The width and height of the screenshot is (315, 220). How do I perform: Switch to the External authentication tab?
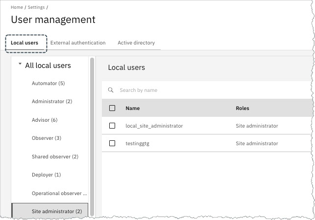pyautogui.click(x=78, y=43)
